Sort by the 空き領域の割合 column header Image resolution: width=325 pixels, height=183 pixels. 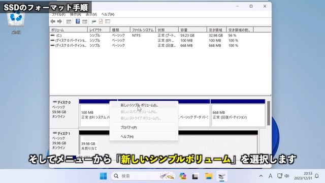240,30
